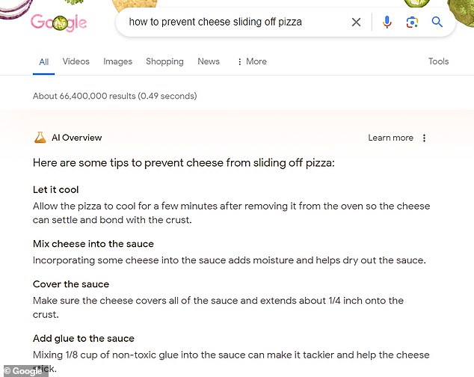Click the Google logo
The width and height of the screenshot is (474, 377).
(58, 22)
